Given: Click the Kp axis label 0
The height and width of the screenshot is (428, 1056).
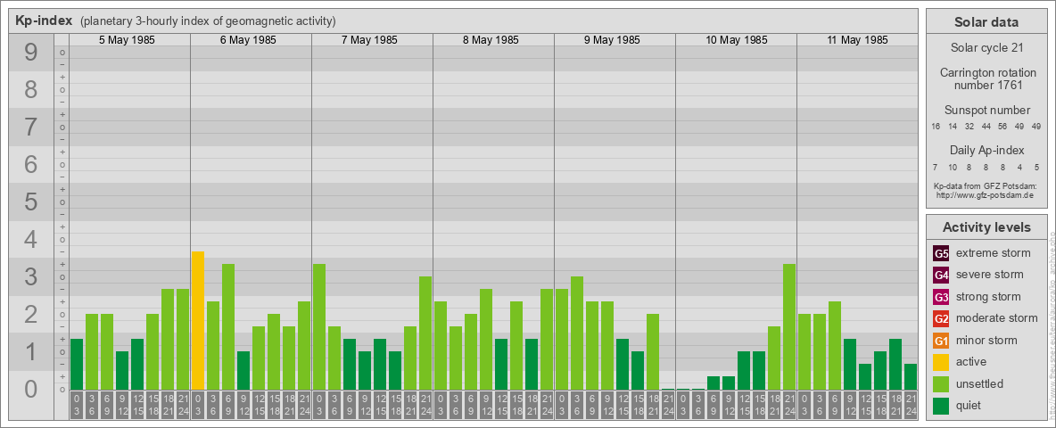Looking at the screenshot, I should (x=30, y=389).
